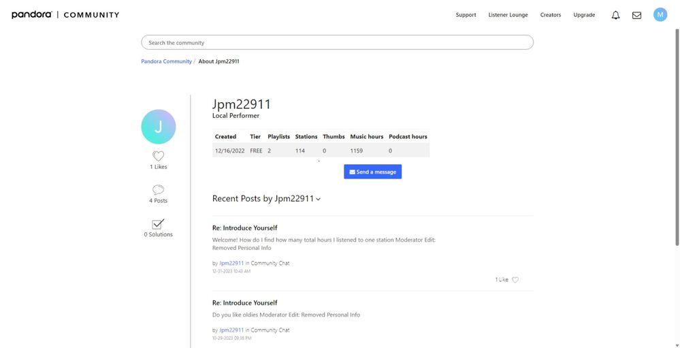This screenshot has width=680, height=348.
Task: Click the checkmark Solutions icon
Action: tap(158, 224)
